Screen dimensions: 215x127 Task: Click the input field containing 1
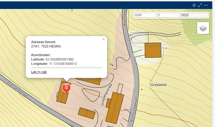tap(169, 15)
